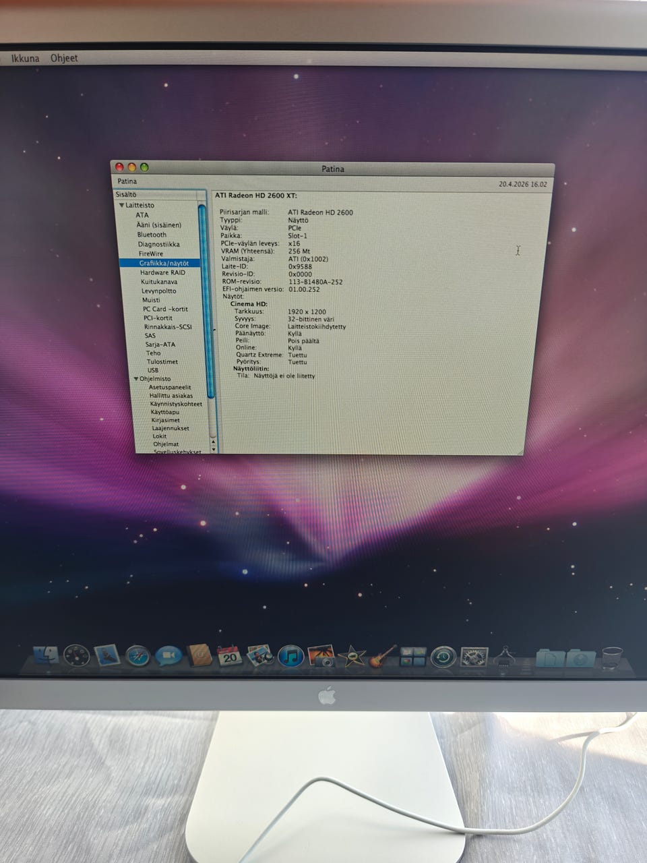Click the VRAM value 256 Mt
This screenshot has width=647, height=863.
click(x=299, y=251)
